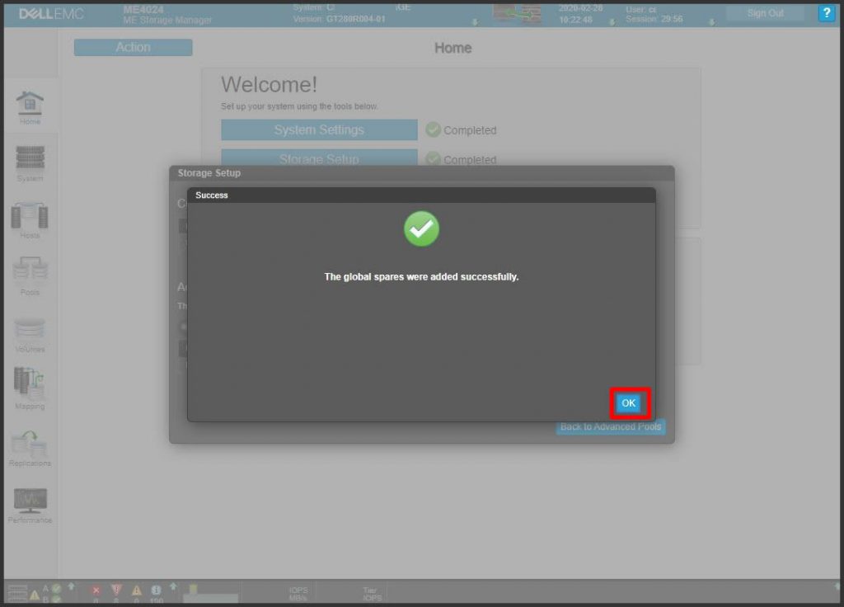Viewport: 844px width, 607px height.
Task: Click the Storage Setup dialog title bar
Action: 421,173
